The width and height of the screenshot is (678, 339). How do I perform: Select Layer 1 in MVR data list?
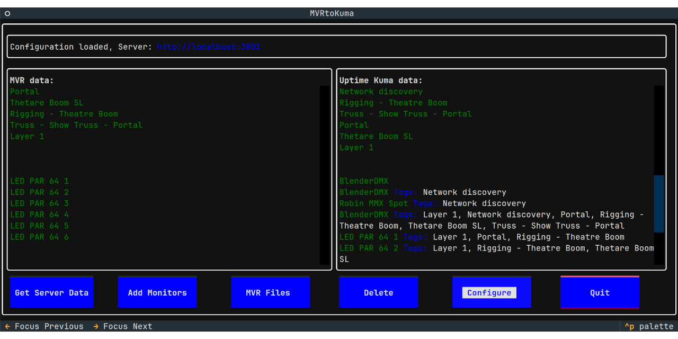coord(27,136)
